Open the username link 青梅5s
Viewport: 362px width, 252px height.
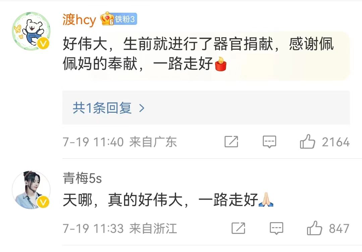82,178
